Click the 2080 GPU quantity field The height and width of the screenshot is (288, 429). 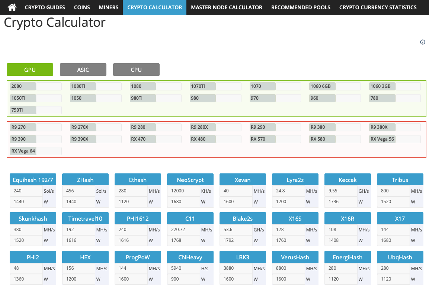49,86
